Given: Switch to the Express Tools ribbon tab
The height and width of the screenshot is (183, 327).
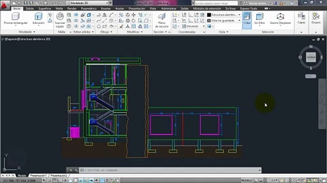Looking at the screenshot, I should pyautogui.click(x=249, y=9).
